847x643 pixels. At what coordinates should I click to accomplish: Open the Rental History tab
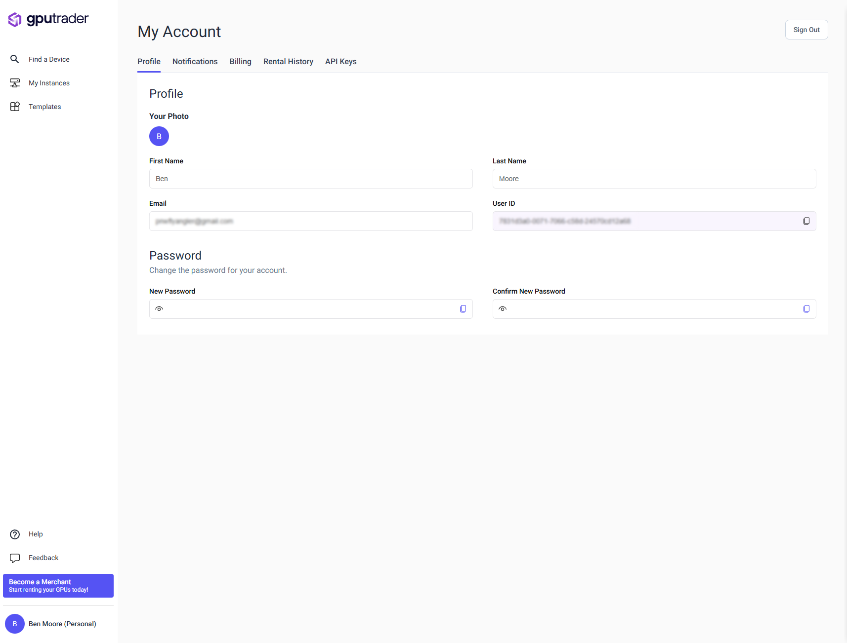point(288,62)
